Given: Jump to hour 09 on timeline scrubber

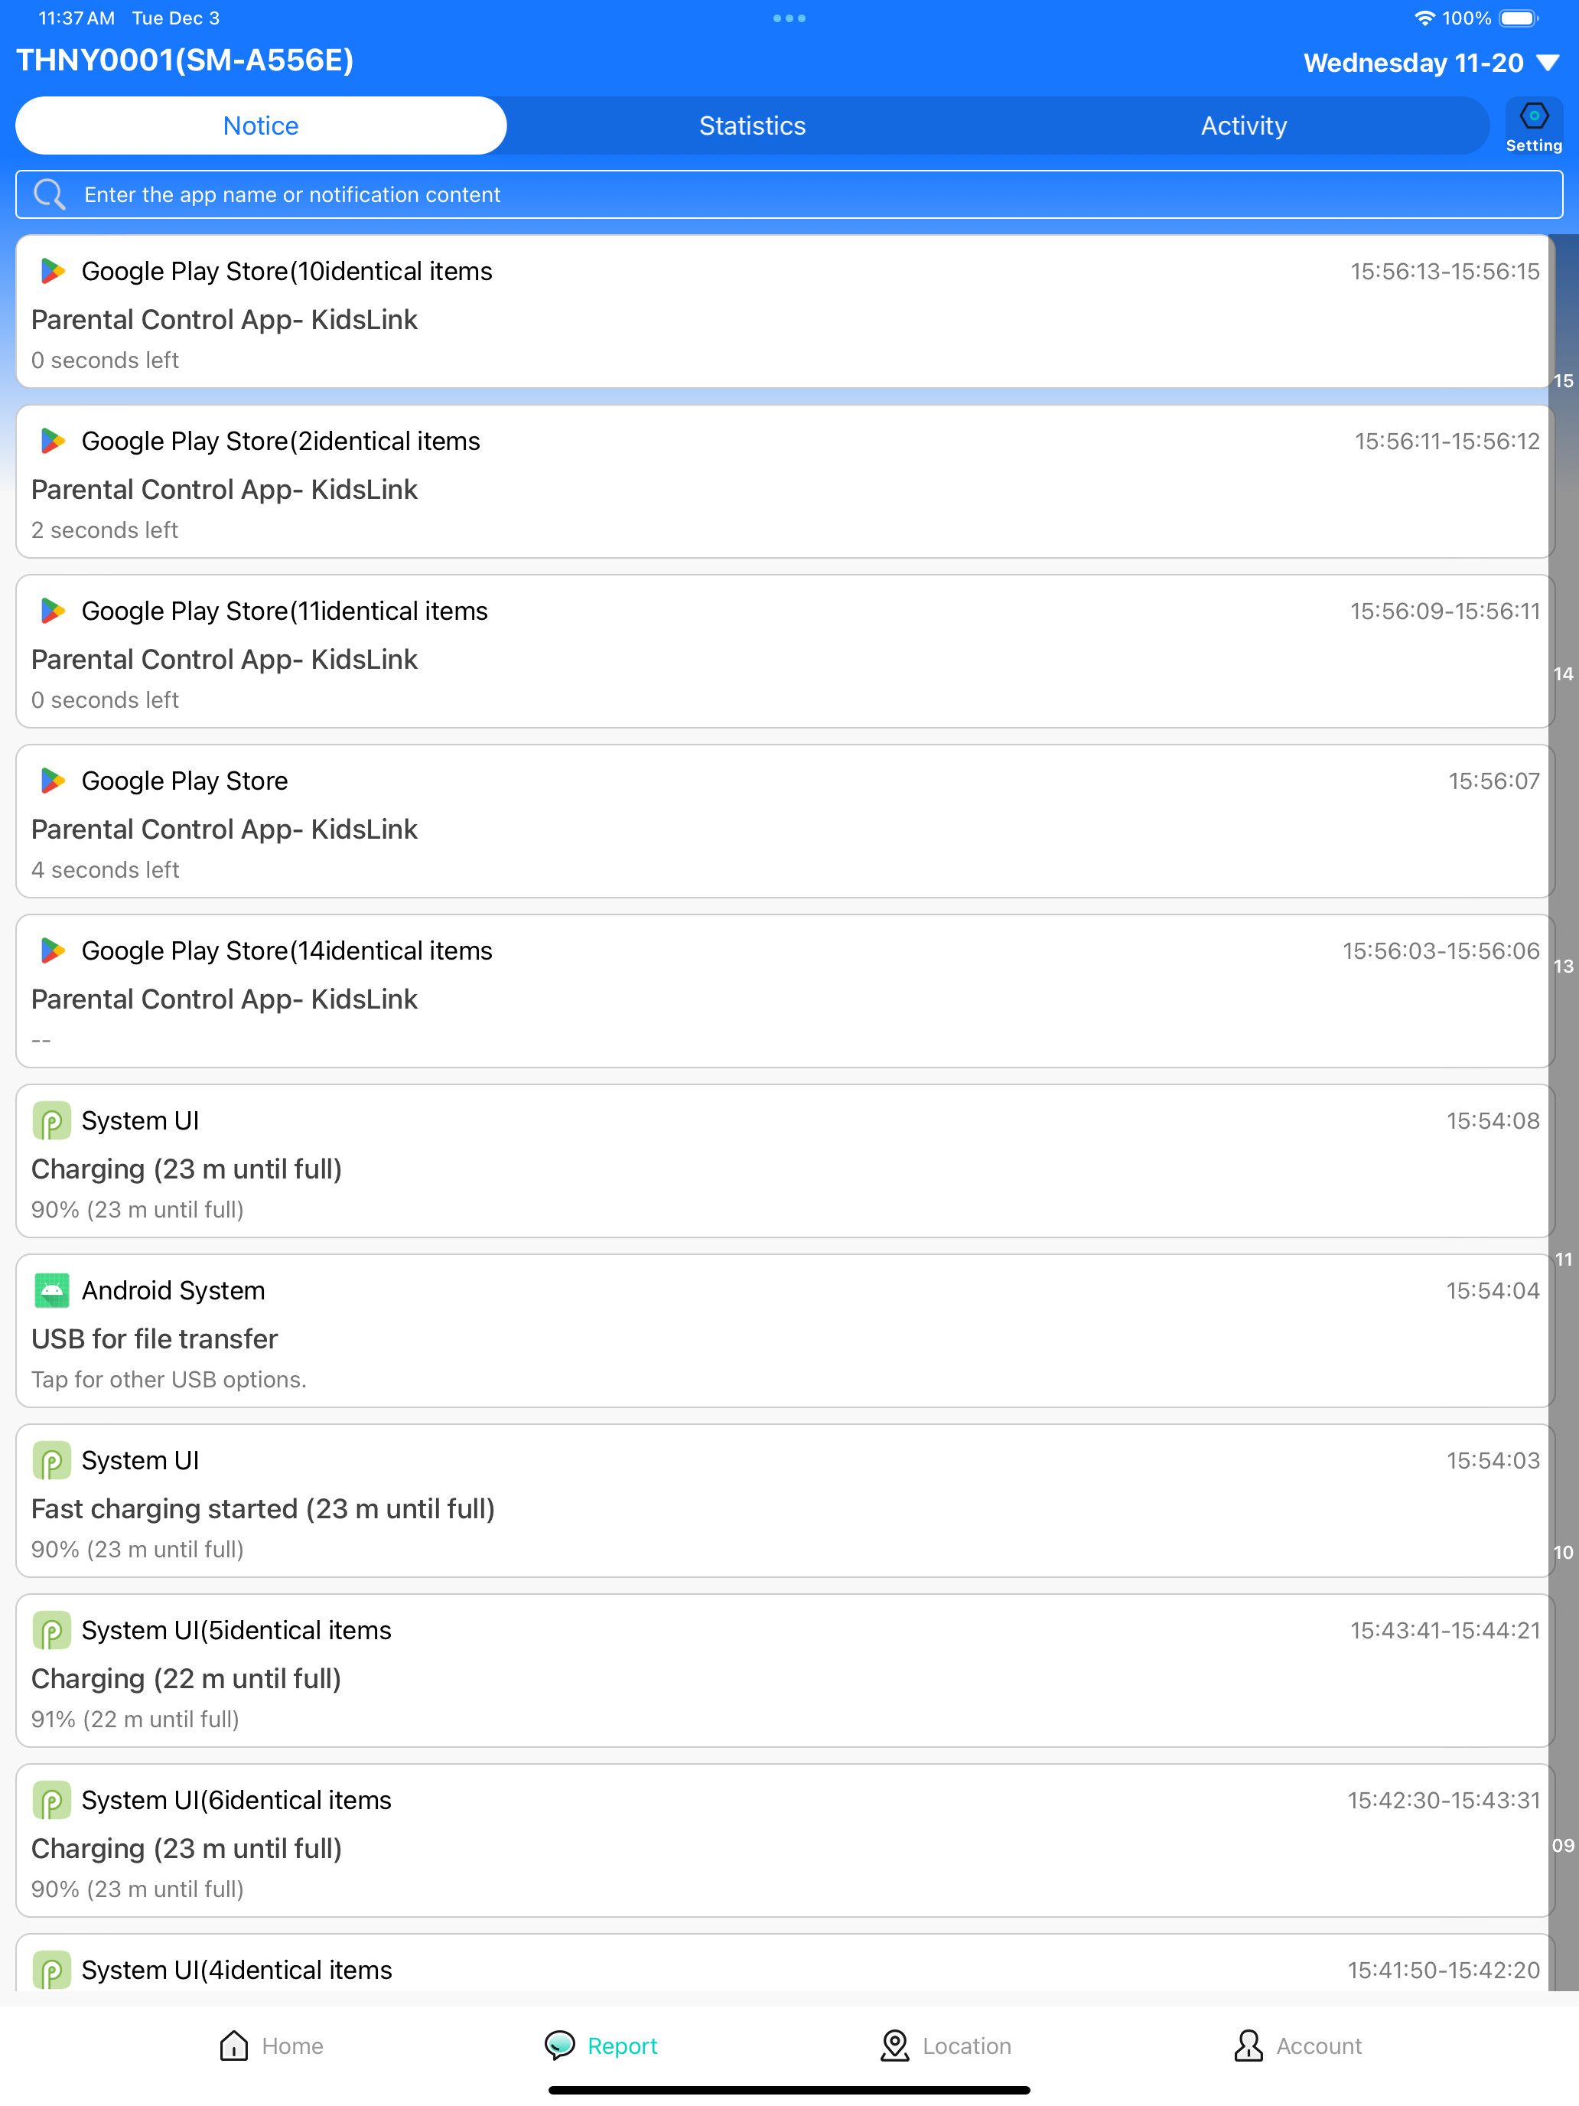Looking at the screenshot, I should click(1564, 1845).
